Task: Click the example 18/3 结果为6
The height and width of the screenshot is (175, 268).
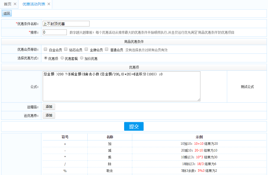Action: tap(199, 164)
